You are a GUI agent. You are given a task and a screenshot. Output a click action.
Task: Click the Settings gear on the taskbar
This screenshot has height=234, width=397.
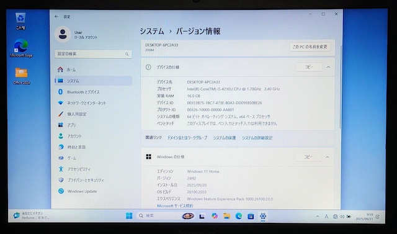(263, 216)
